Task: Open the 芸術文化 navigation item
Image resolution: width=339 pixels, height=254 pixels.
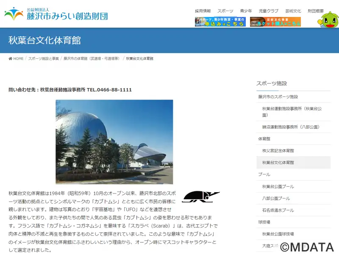Action: (x=293, y=11)
